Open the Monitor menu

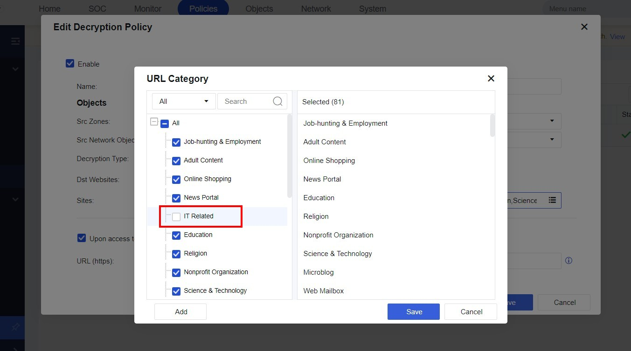pos(148,9)
